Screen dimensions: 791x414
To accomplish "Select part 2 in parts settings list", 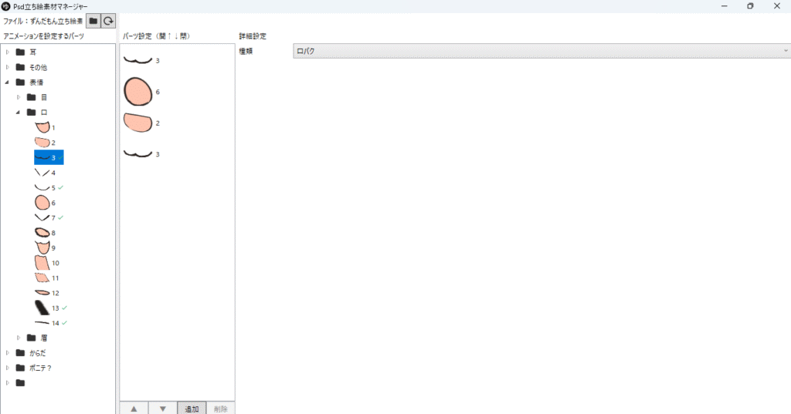I will 139,123.
